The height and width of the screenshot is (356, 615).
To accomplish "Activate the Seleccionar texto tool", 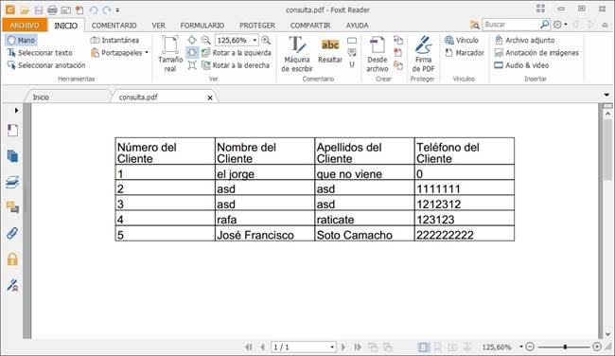I will point(40,53).
